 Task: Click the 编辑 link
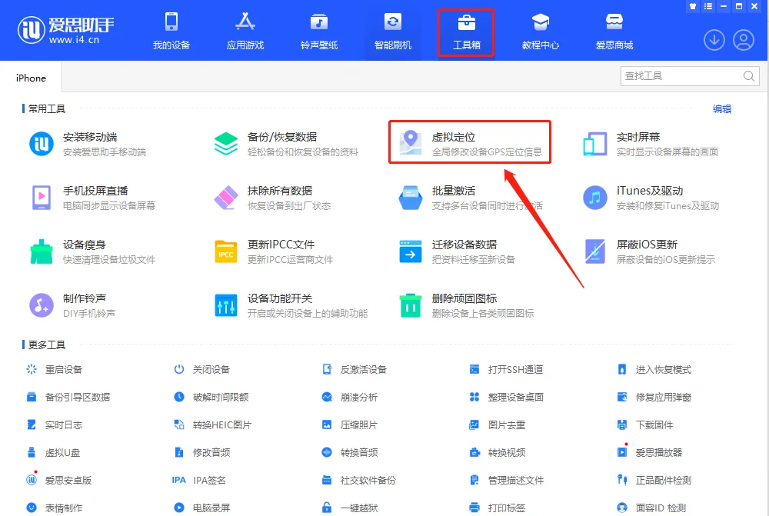pos(722,109)
